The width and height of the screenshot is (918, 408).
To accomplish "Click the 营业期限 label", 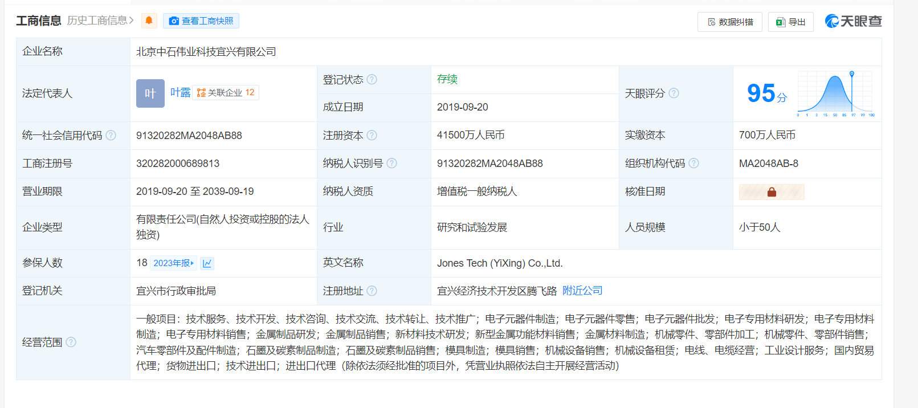I will coord(43,191).
